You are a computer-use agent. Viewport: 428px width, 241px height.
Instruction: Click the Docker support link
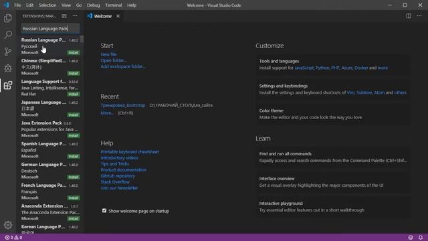point(361,68)
